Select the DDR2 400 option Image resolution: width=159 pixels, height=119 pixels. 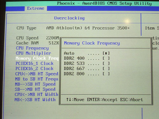(x=87, y=58)
